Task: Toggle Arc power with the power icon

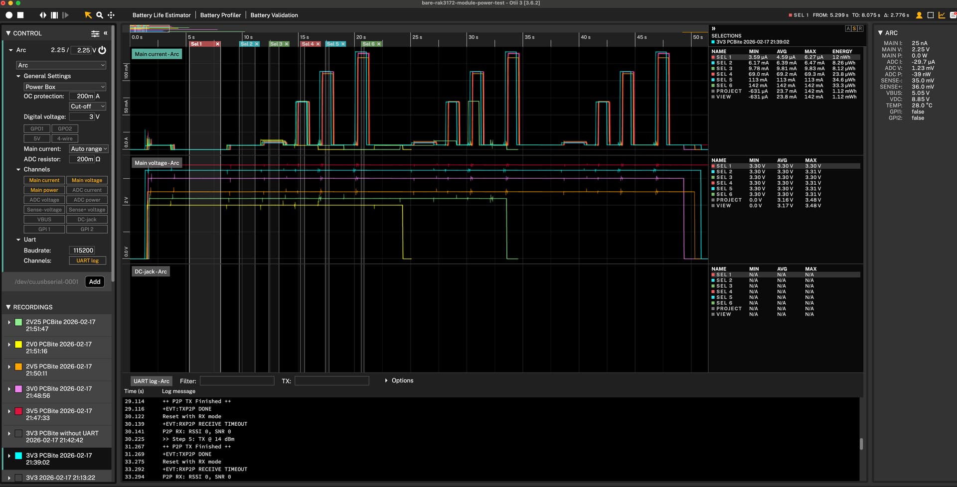Action: 102,50
